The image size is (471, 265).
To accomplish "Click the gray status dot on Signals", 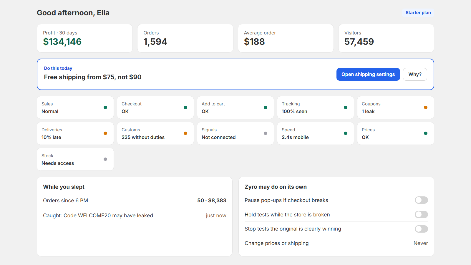I will pyautogui.click(x=266, y=133).
